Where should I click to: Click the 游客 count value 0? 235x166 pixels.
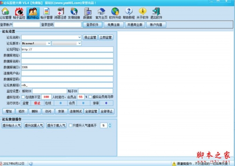(106, 103)
